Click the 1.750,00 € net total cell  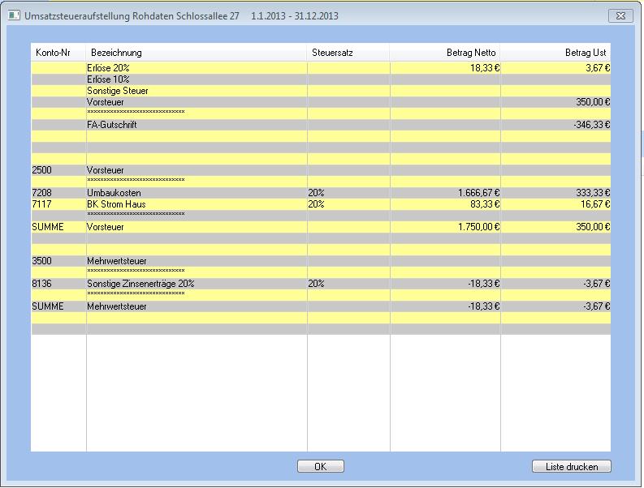[478, 227]
